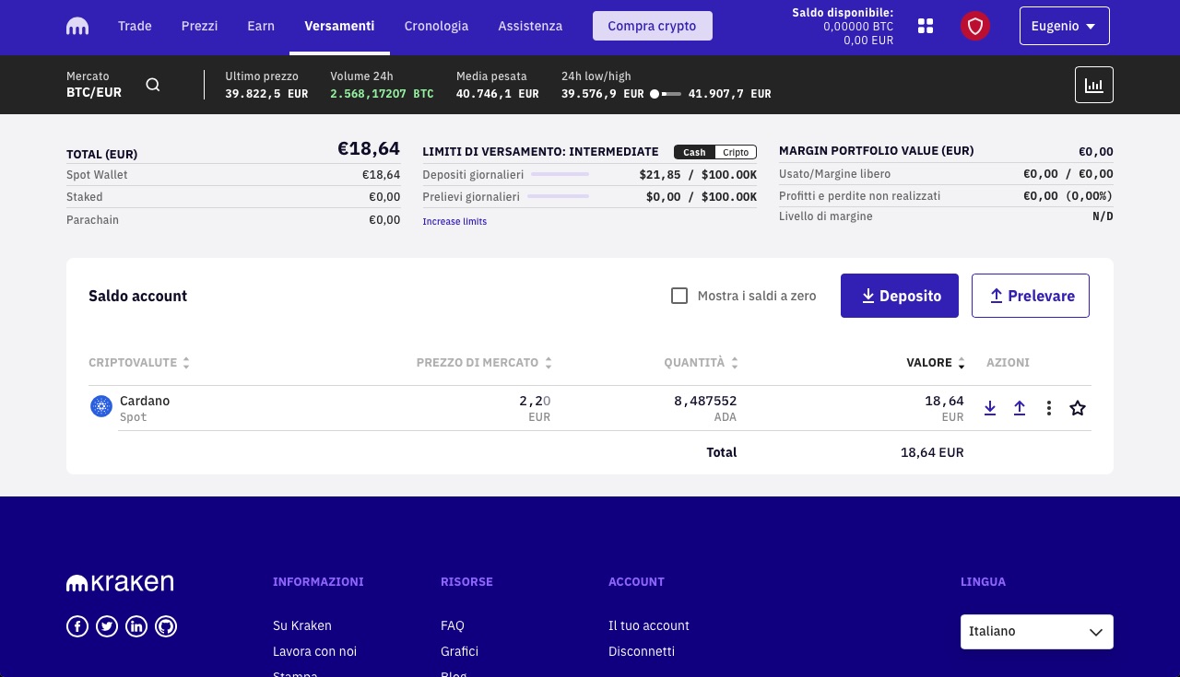
Task: Select the Versamenti tab
Action: coord(339,26)
